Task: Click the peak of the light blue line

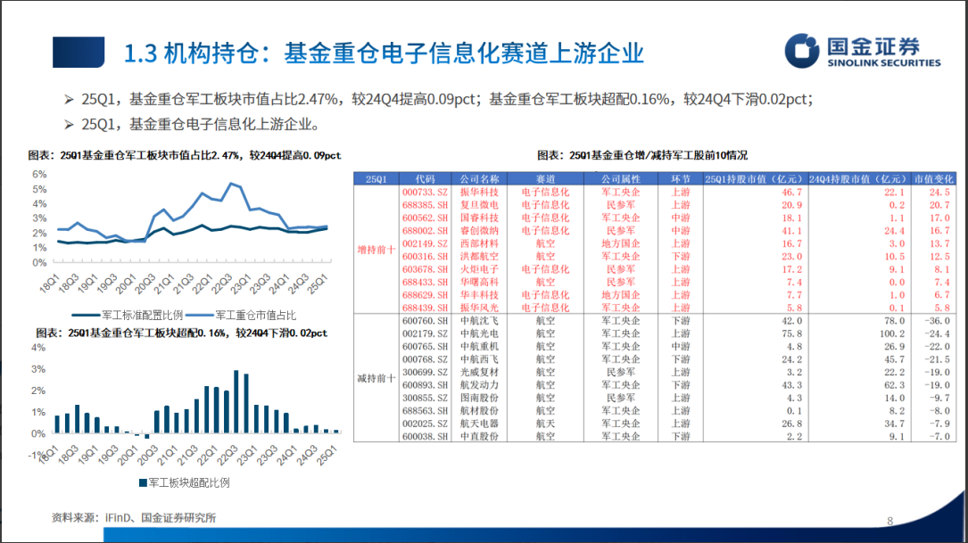Action: (231, 184)
